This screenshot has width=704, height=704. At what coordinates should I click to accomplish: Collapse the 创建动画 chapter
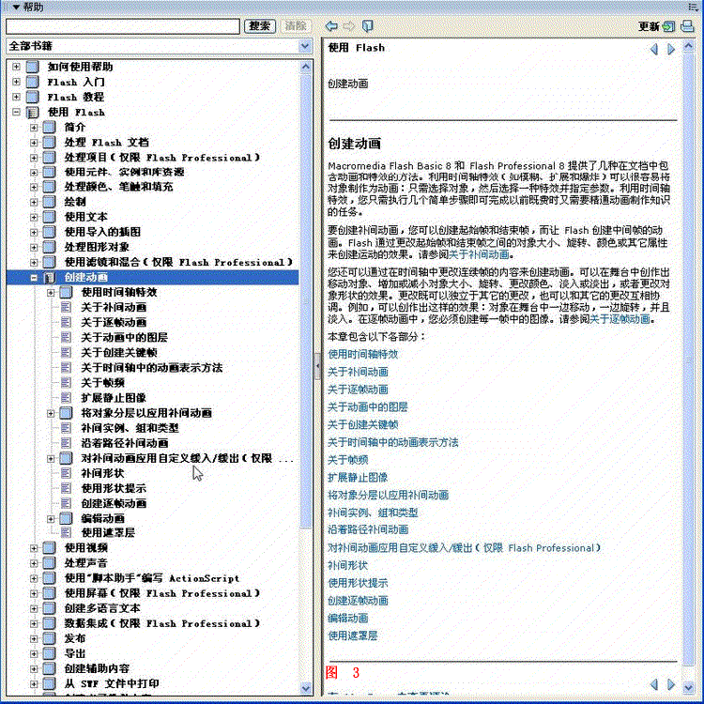click(x=34, y=278)
